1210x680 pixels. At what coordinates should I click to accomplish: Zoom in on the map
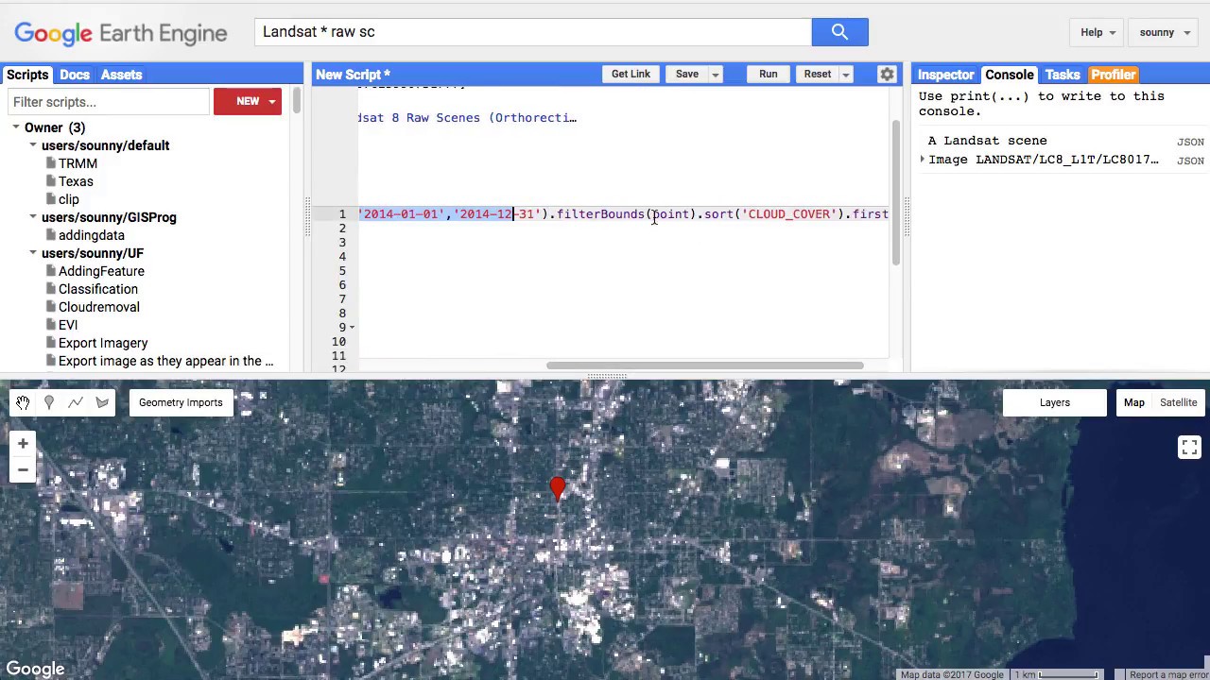[x=23, y=443]
